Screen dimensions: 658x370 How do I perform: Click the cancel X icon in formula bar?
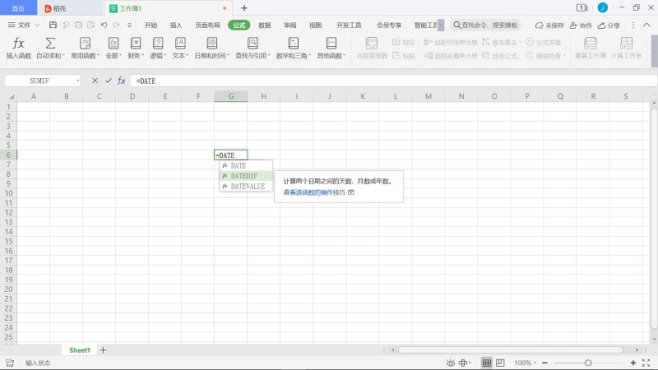click(x=95, y=81)
